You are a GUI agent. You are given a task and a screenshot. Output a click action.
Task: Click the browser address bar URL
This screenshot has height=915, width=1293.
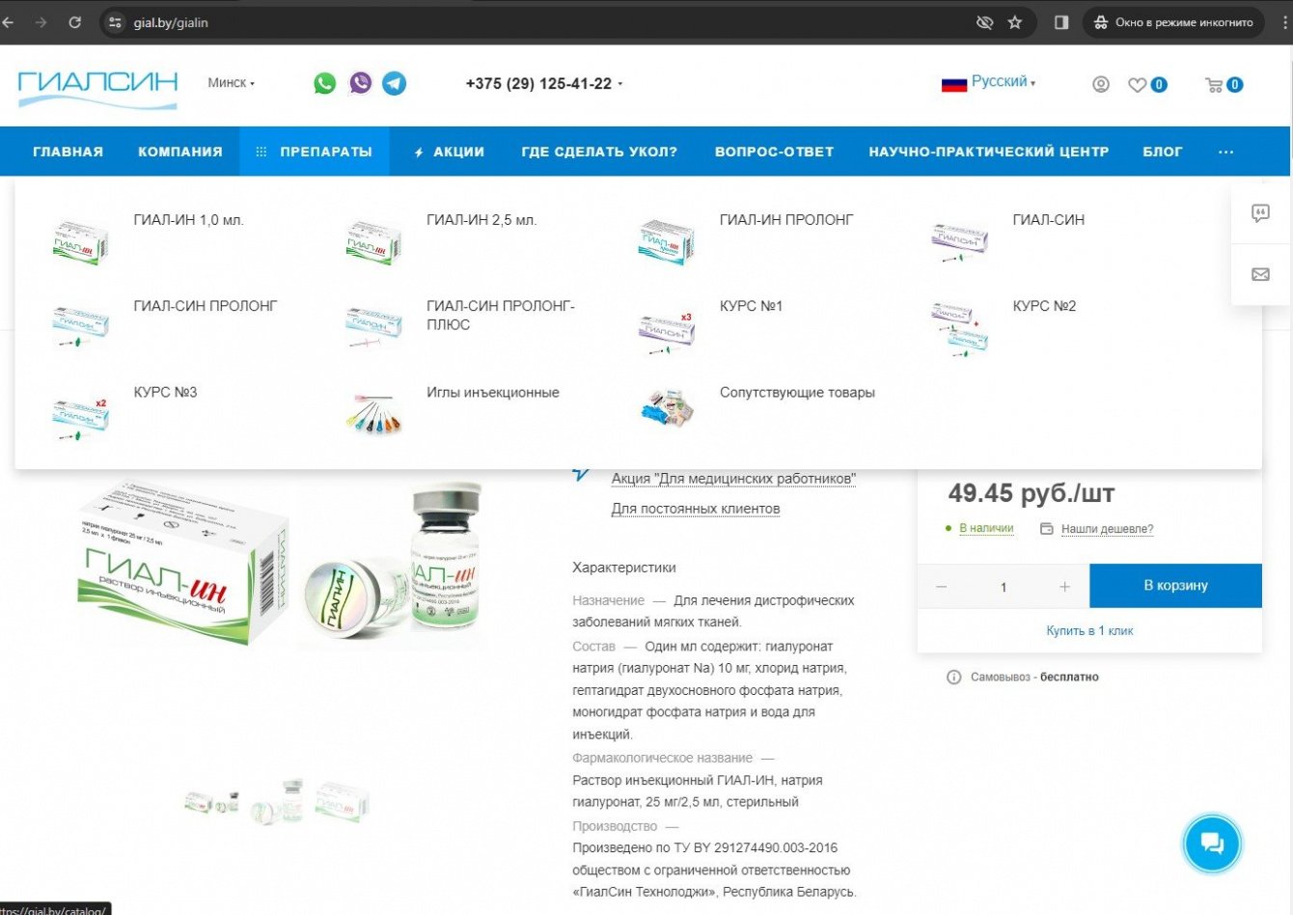[171, 22]
